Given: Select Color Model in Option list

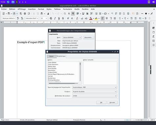Looking at the screenshot, I should pos(52,62).
